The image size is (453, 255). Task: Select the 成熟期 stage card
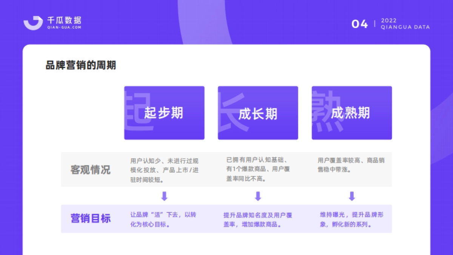(351, 113)
